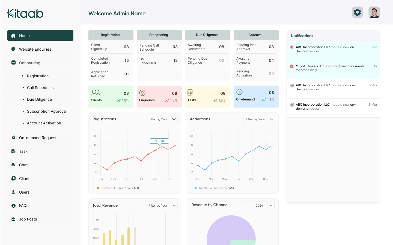Click the Kitaab logo
Viewport: 393px width, 245px height.
tap(25, 14)
